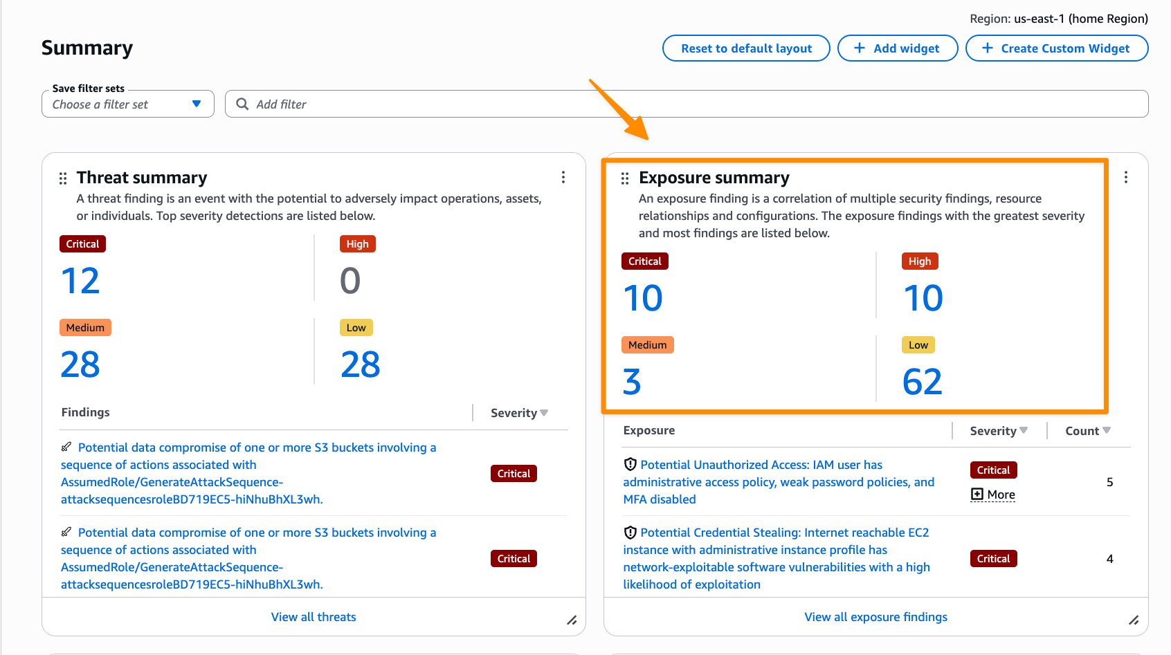Open the Threat summary options menu
1171x655 pixels.
point(563,177)
